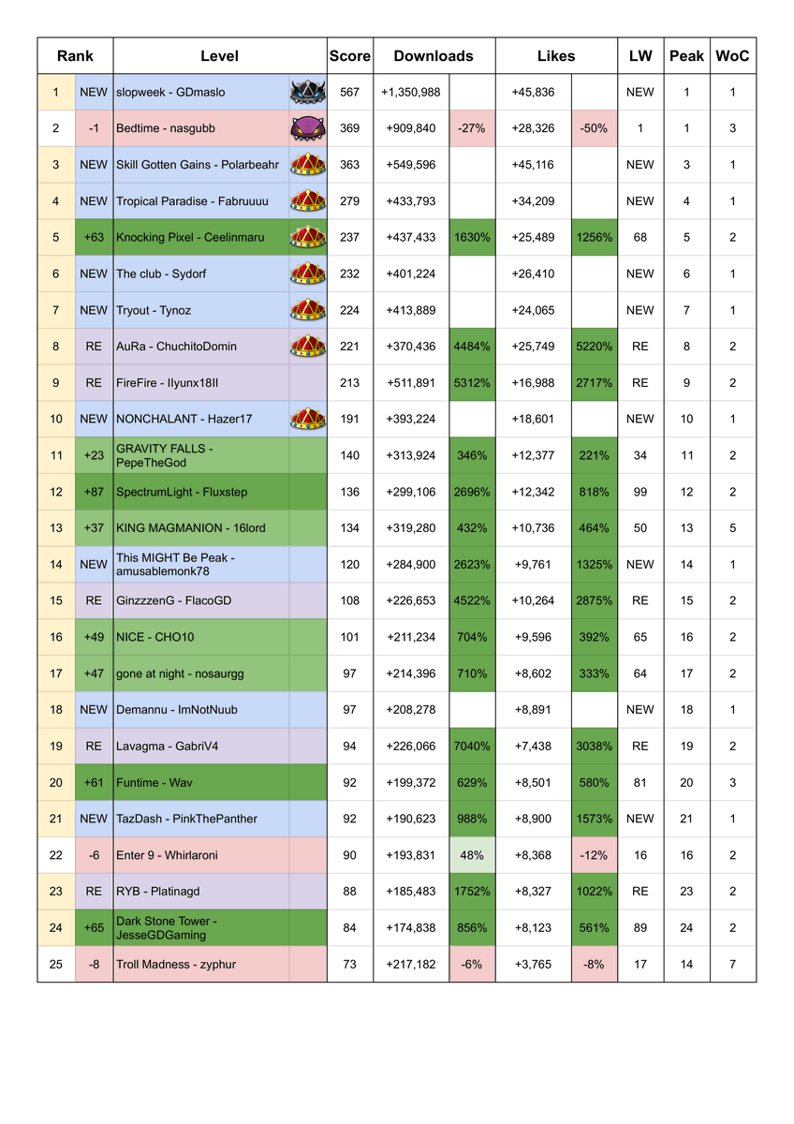Select 'RYB - Platinagd' level cell
The width and height of the screenshot is (794, 1124).
click(201, 891)
